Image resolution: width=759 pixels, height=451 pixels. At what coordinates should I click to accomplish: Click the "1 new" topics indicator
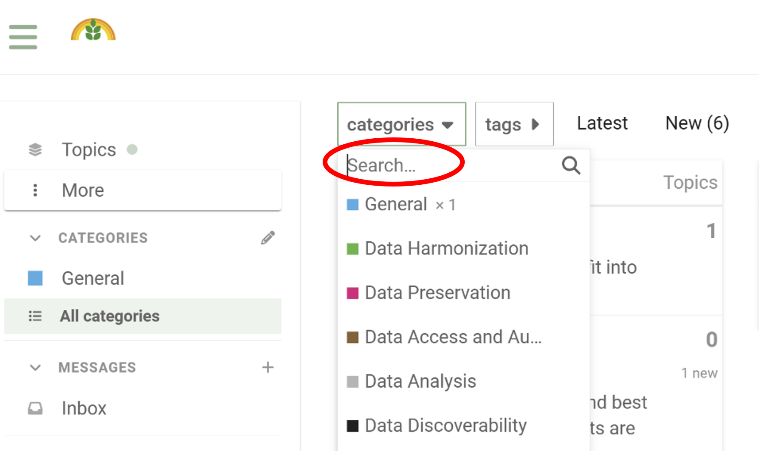699,373
